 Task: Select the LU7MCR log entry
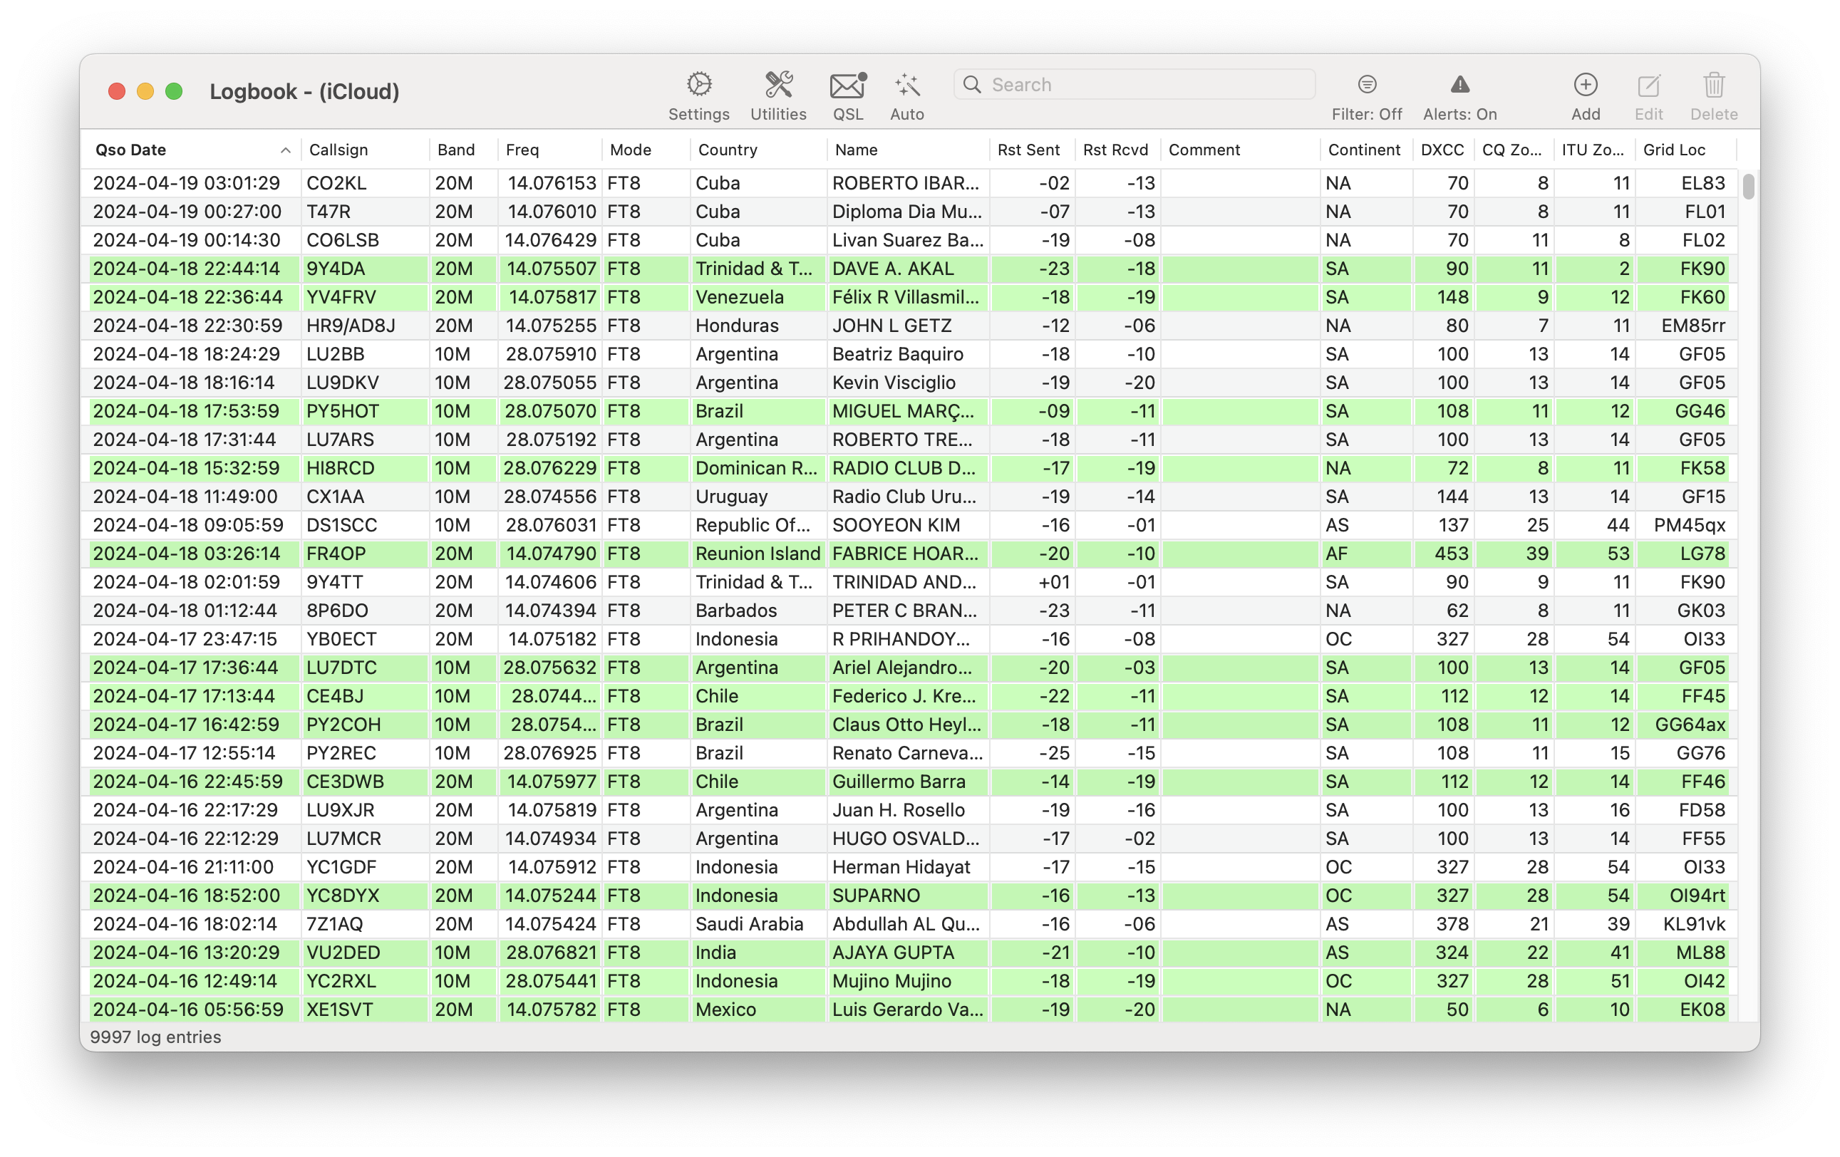(x=909, y=839)
